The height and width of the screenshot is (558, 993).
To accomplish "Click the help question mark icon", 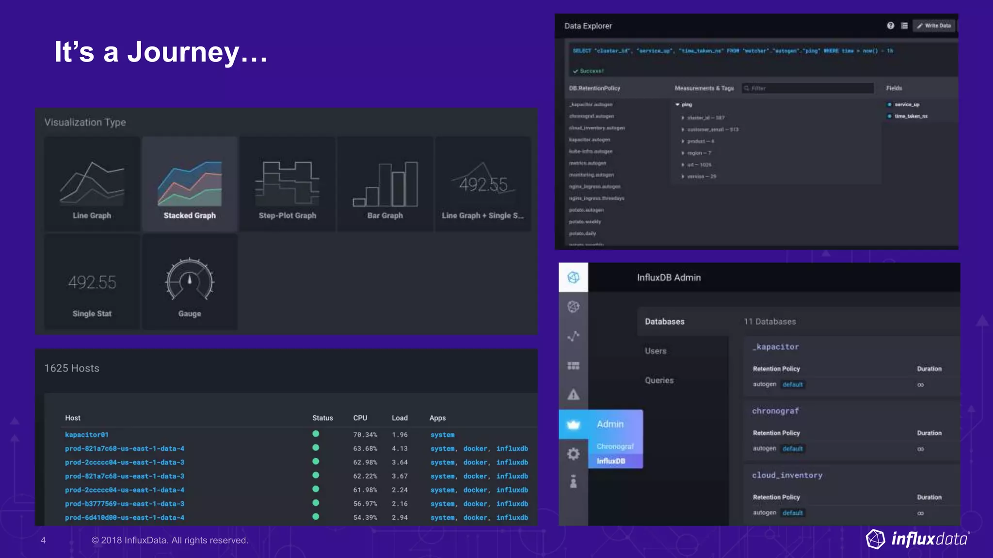I will pos(890,26).
